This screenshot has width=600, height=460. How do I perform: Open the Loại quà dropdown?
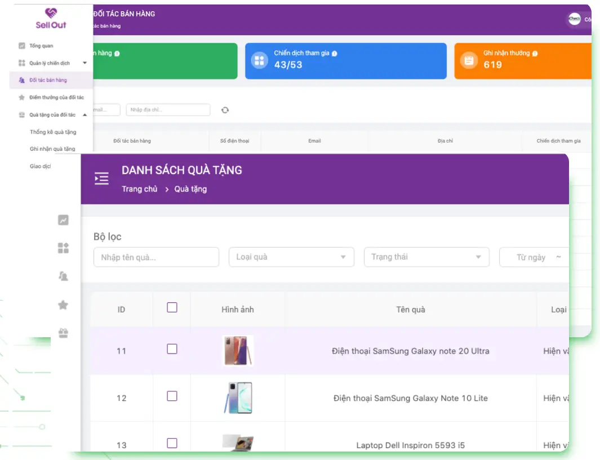pyautogui.click(x=291, y=257)
